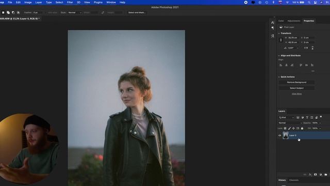Switch to the Channels tab

click(x=294, y=180)
